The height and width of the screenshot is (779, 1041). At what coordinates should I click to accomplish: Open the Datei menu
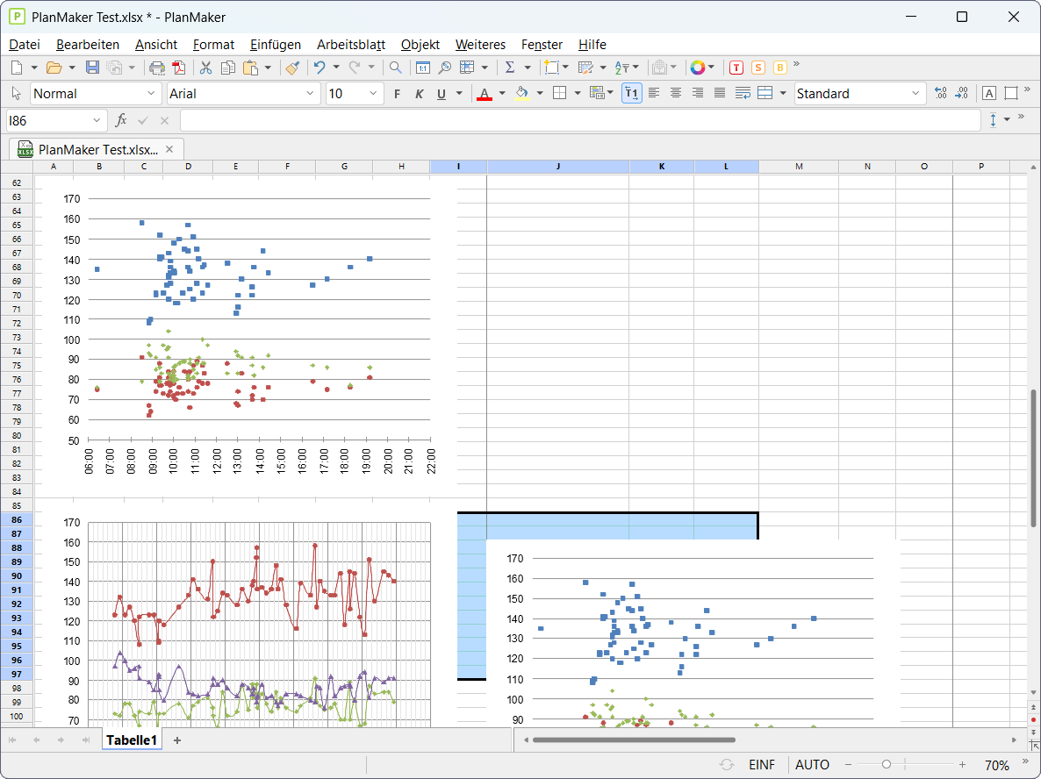25,45
